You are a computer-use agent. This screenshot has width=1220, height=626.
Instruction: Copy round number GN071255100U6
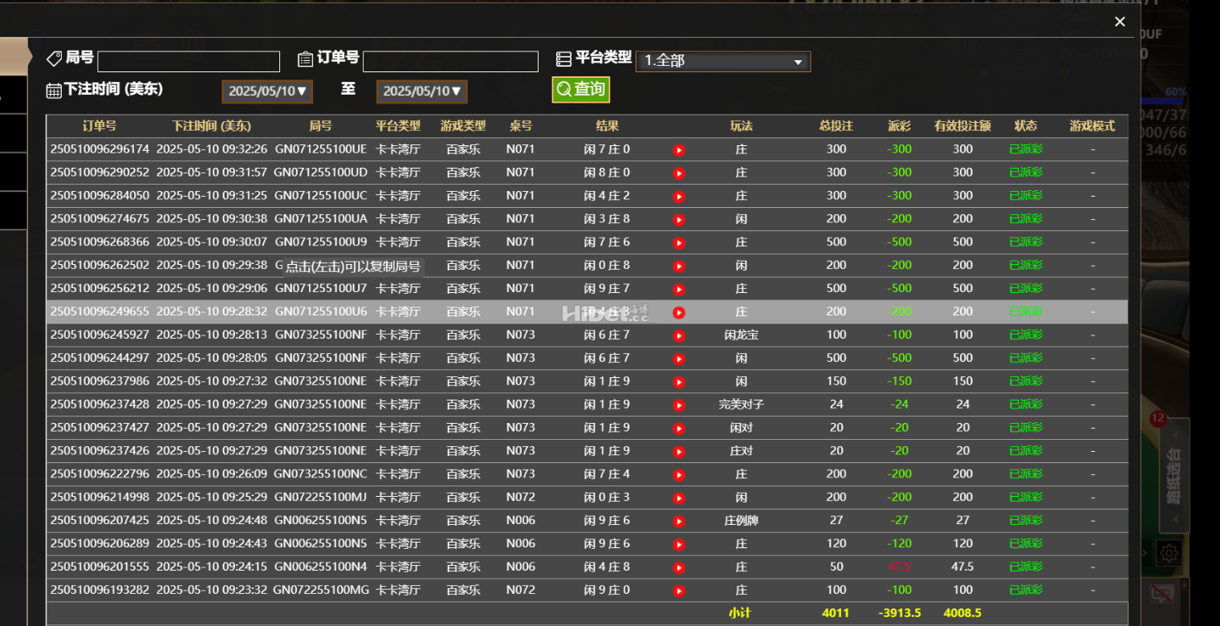320,311
